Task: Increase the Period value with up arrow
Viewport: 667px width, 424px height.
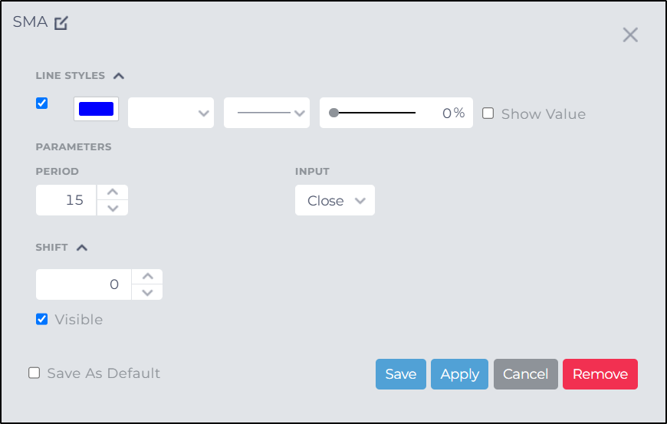Action: (x=113, y=192)
